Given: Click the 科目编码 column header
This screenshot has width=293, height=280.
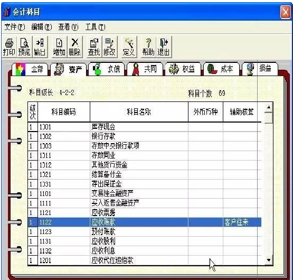Looking at the screenshot, I should (x=64, y=112).
